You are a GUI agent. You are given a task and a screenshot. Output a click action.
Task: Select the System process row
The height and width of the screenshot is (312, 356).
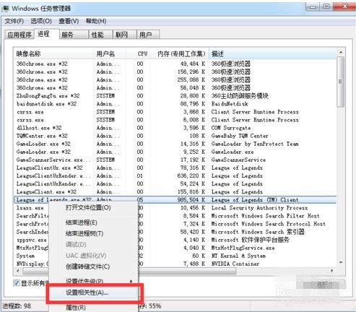[x=175, y=256]
